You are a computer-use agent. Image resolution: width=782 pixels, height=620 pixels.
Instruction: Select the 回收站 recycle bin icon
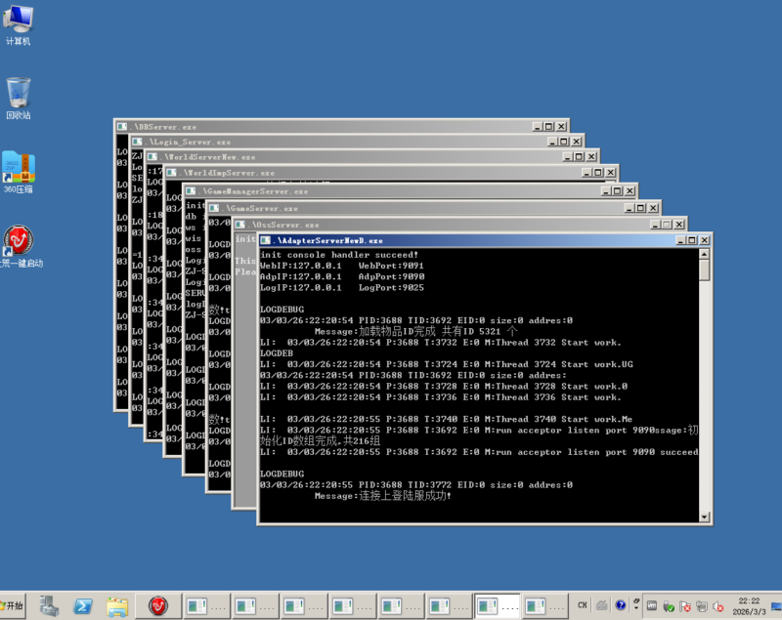click(x=19, y=97)
